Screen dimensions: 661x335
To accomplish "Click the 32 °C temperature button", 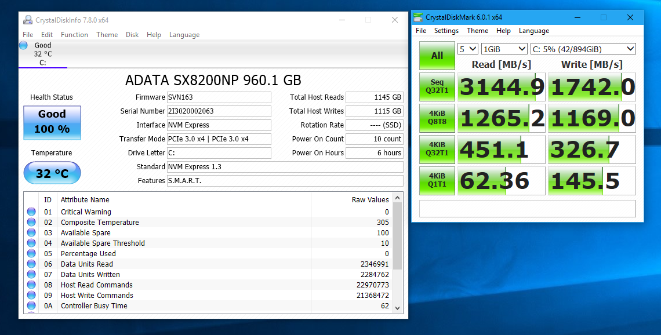I will point(52,173).
